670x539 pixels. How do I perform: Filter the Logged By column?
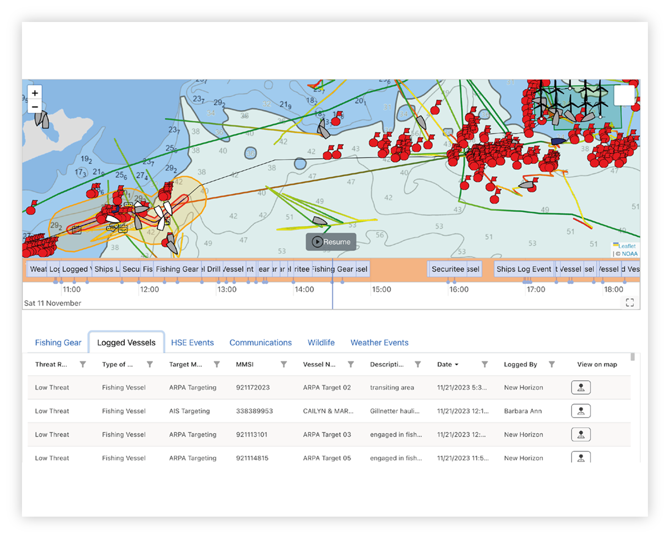[x=552, y=364]
